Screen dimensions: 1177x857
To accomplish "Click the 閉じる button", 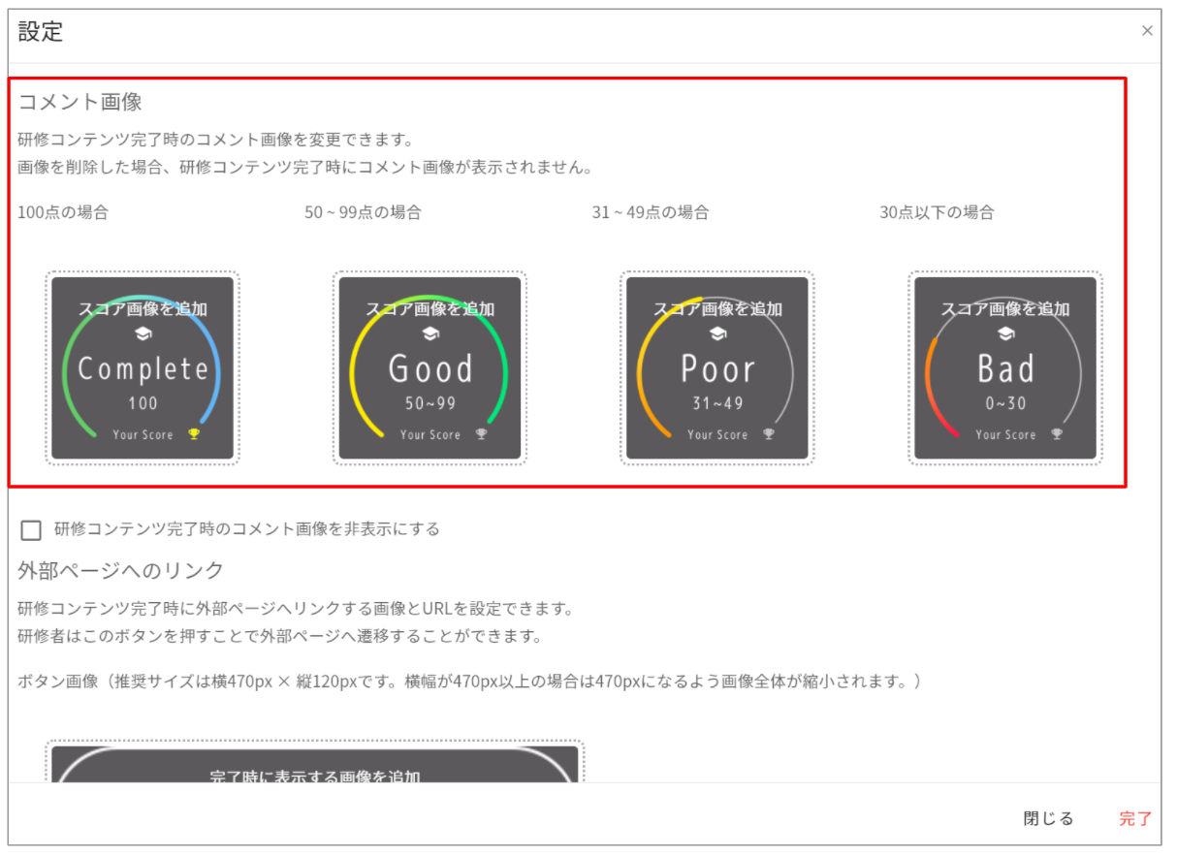I will point(1048,818).
